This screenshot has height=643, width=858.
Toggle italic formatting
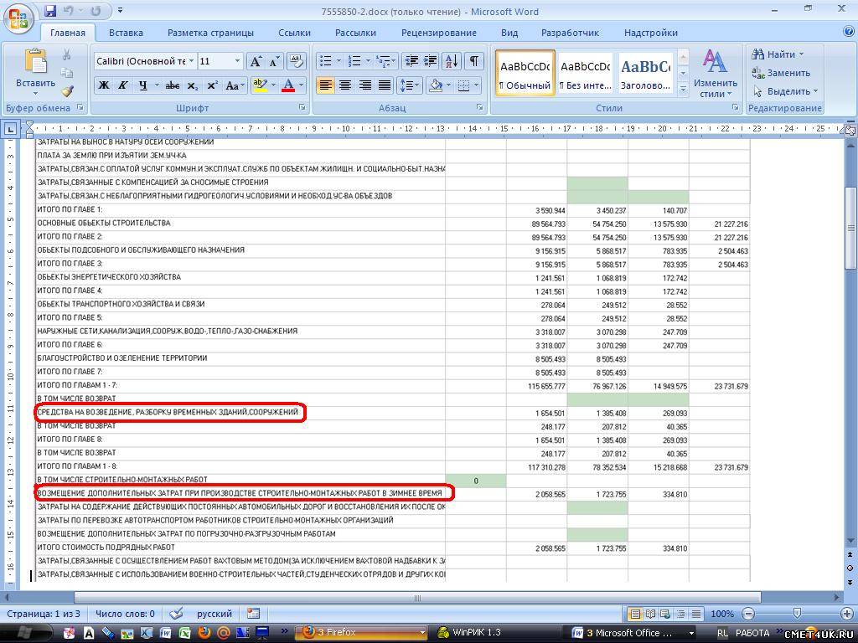(x=123, y=85)
